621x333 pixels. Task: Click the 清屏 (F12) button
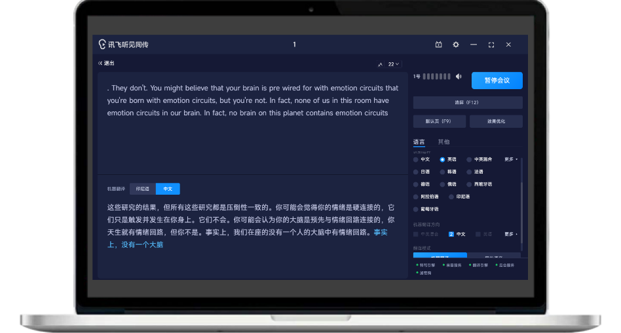point(467,103)
